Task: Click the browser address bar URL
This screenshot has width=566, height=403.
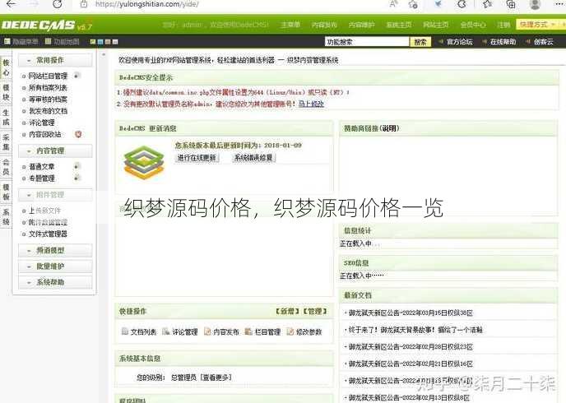Action: pos(147,4)
